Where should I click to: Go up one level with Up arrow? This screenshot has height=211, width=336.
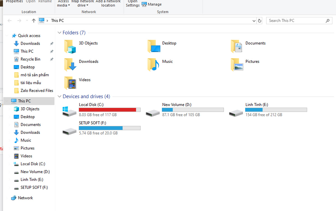click(34, 21)
